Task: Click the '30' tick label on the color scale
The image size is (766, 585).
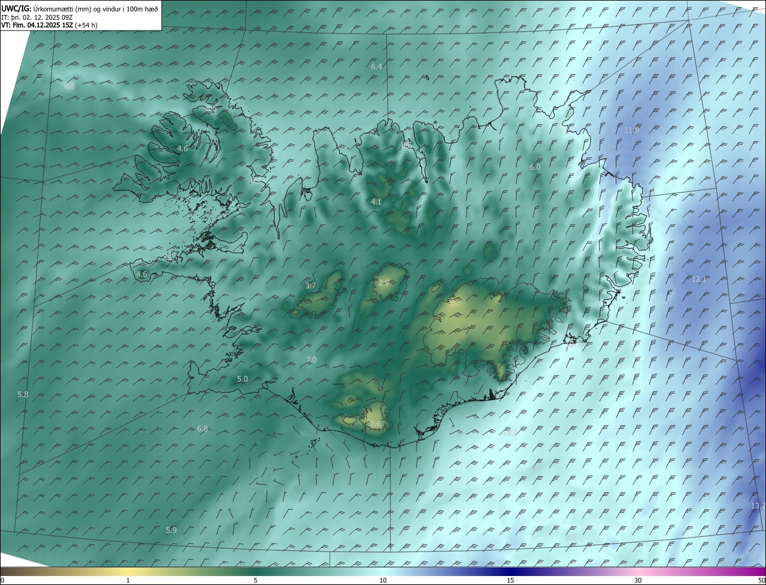Action: tap(638, 580)
